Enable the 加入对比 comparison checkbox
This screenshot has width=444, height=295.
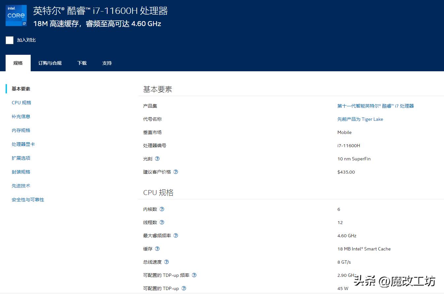point(9,40)
